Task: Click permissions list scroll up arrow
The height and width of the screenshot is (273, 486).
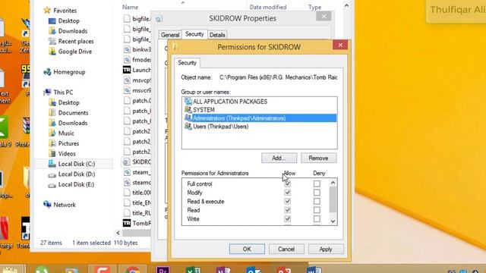Action: [x=333, y=183]
